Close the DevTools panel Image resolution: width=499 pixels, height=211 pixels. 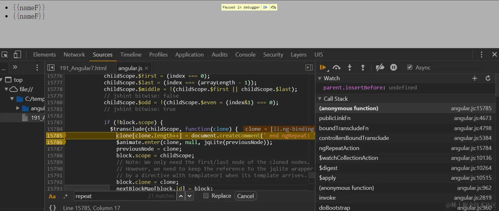[x=494, y=55]
